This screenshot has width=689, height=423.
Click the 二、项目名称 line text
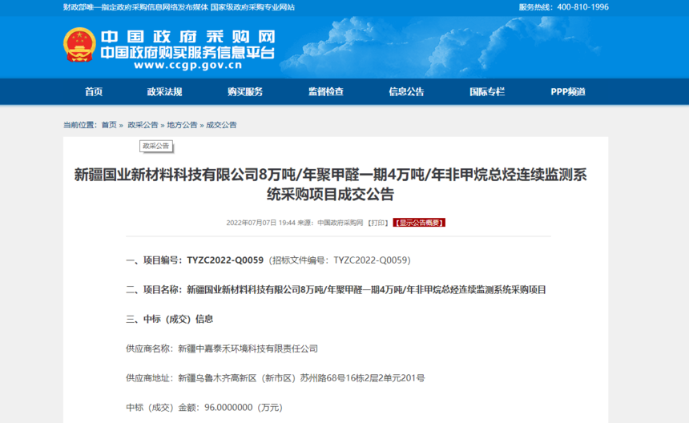336,290
